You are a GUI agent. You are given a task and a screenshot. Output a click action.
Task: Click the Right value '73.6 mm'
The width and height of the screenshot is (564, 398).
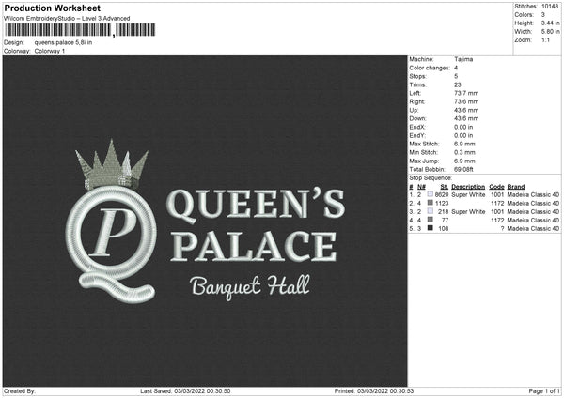click(466, 101)
